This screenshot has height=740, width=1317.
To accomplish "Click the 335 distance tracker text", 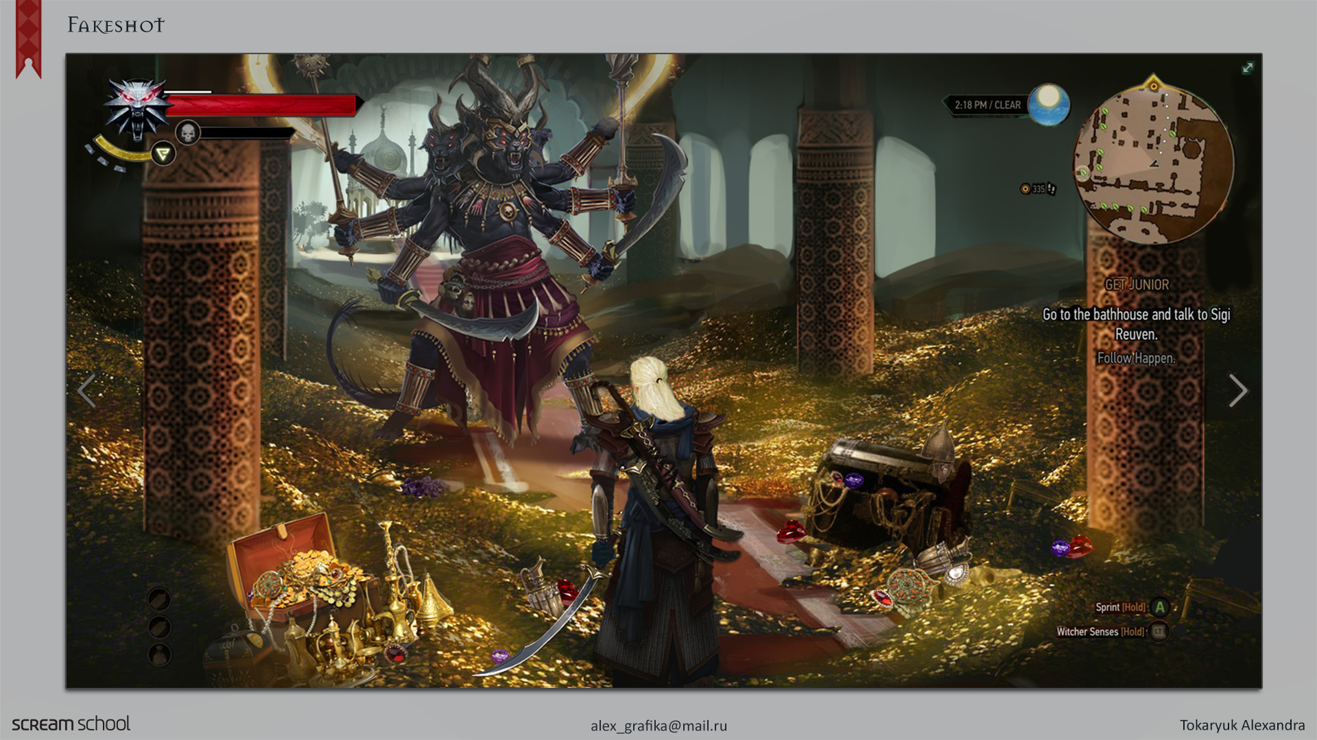I will click(1039, 189).
